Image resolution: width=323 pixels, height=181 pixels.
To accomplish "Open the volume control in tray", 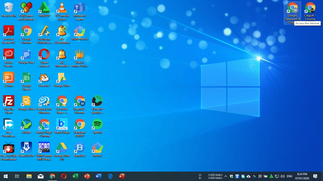I will pyautogui.click(x=282, y=176).
